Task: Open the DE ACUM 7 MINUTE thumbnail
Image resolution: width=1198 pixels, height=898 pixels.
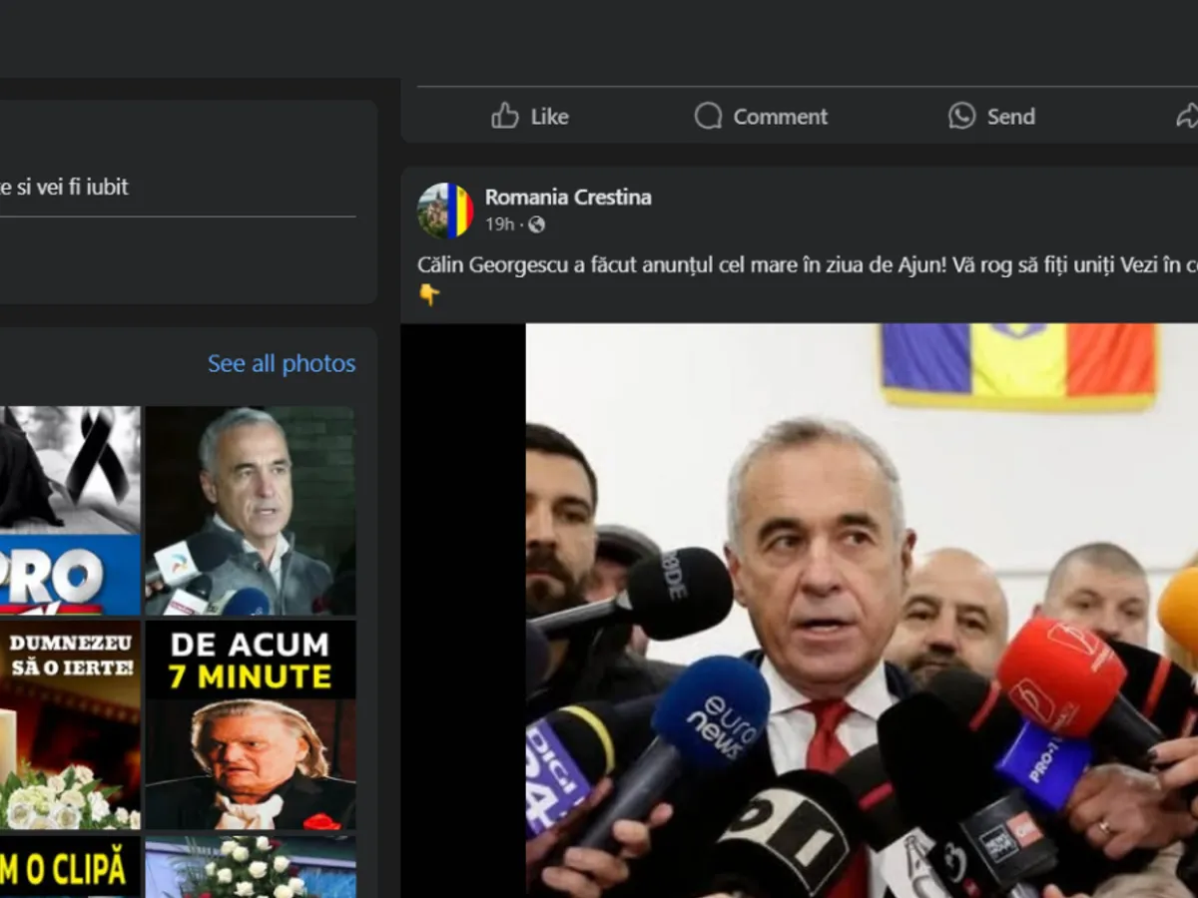Action: 250,724
